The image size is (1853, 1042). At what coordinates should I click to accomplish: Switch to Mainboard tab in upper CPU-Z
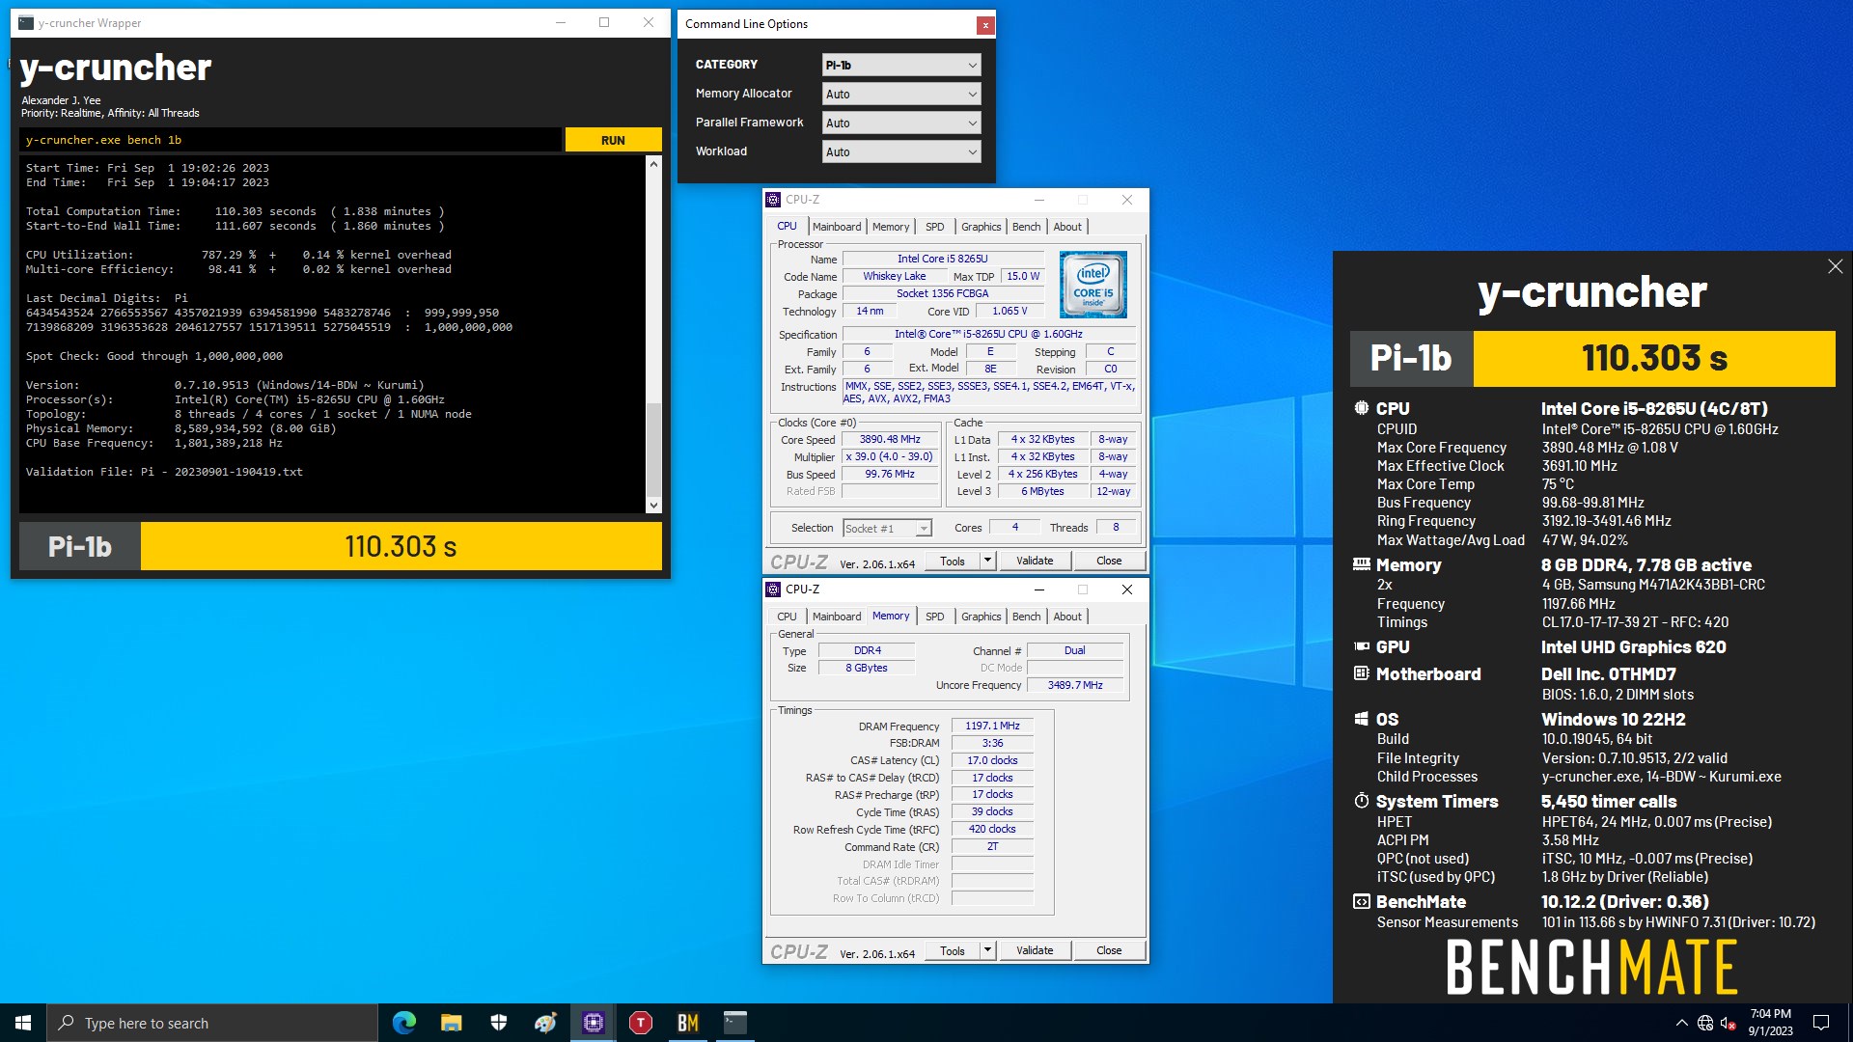(x=836, y=227)
